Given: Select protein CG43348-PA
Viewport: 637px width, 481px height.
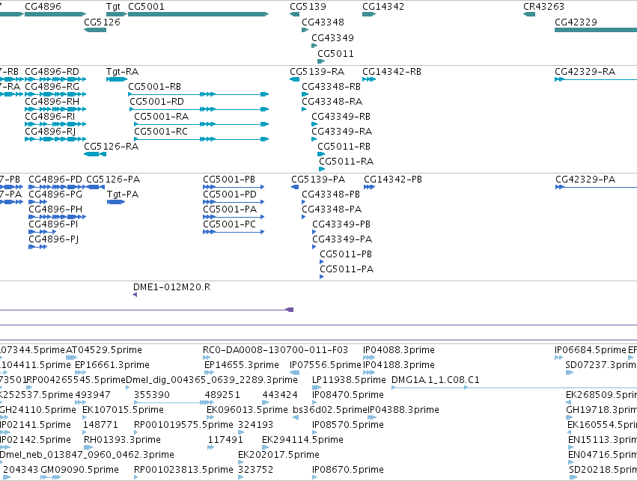Looking at the screenshot, I should tap(332, 209).
